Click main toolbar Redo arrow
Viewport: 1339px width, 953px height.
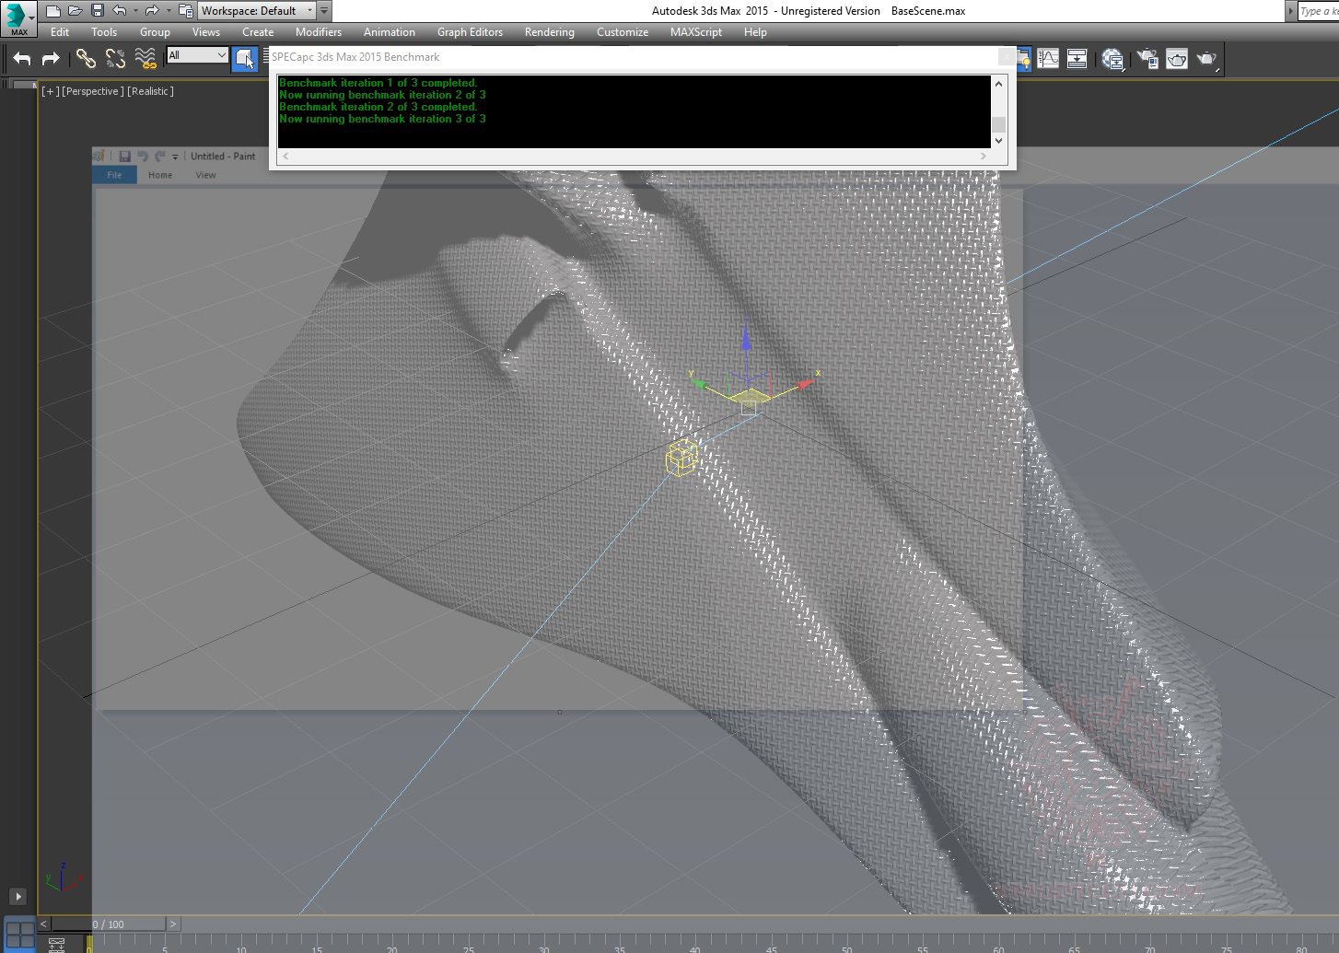pyautogui.click(x=52, y=59)
